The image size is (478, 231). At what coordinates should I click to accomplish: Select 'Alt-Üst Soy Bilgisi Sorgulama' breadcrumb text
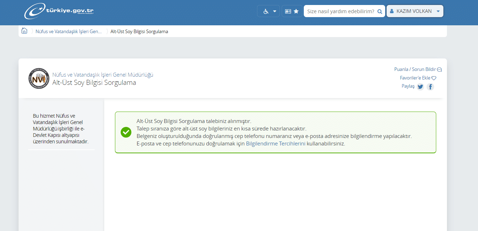[139, 31]
